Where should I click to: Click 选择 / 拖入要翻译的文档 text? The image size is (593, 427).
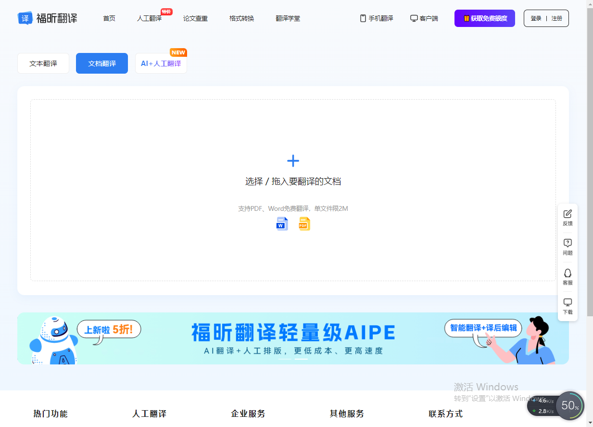(293, 181)
